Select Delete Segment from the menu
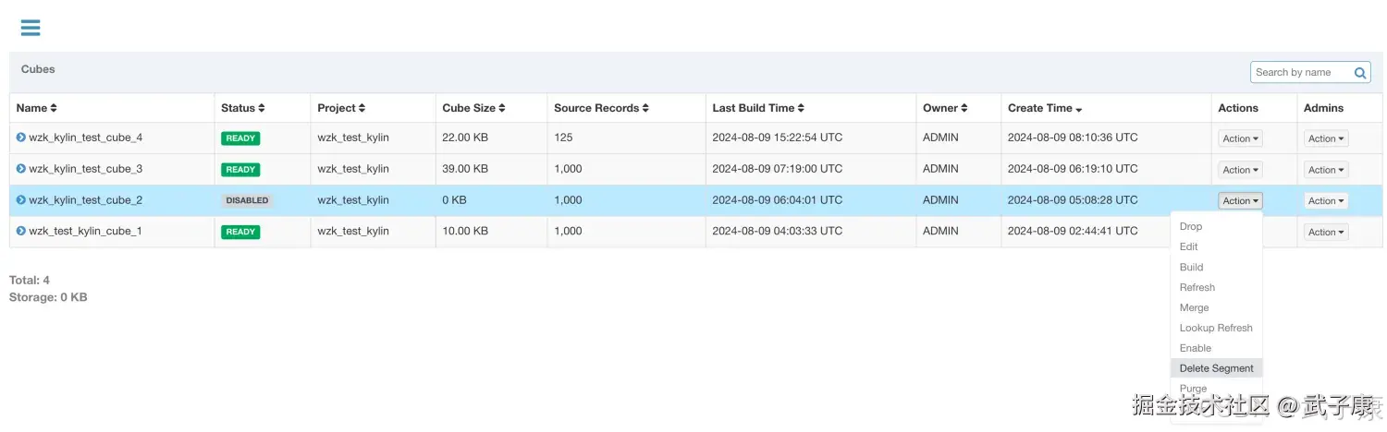The image size is (1387, 432). (x=1216, y=368)
